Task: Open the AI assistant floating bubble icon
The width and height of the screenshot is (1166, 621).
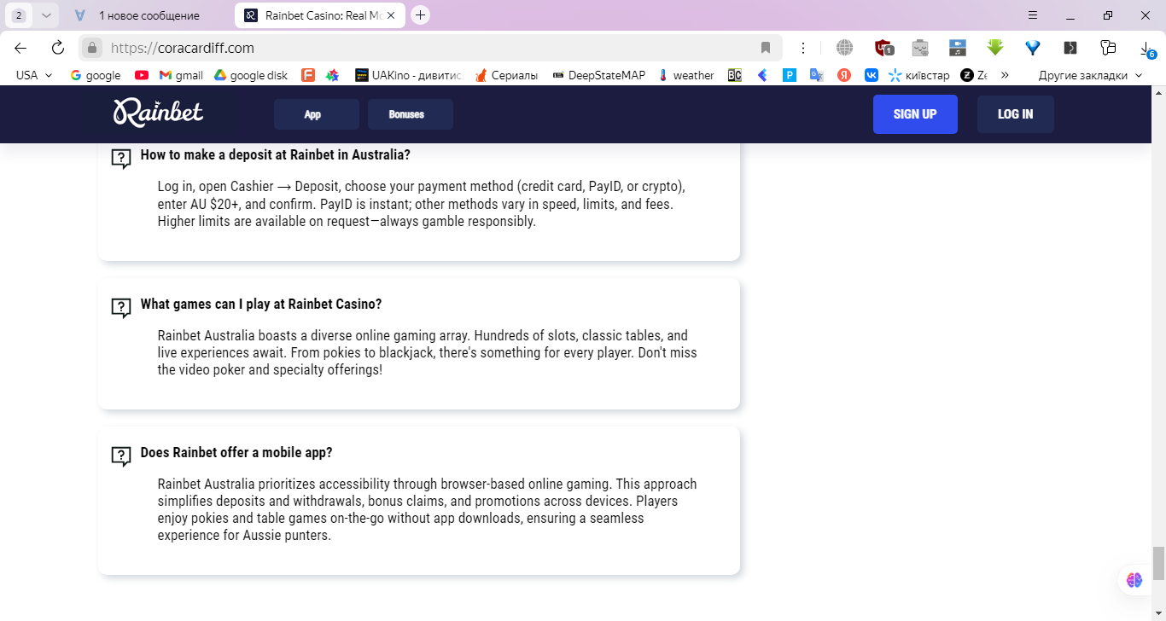Action: pos(1134,580)
